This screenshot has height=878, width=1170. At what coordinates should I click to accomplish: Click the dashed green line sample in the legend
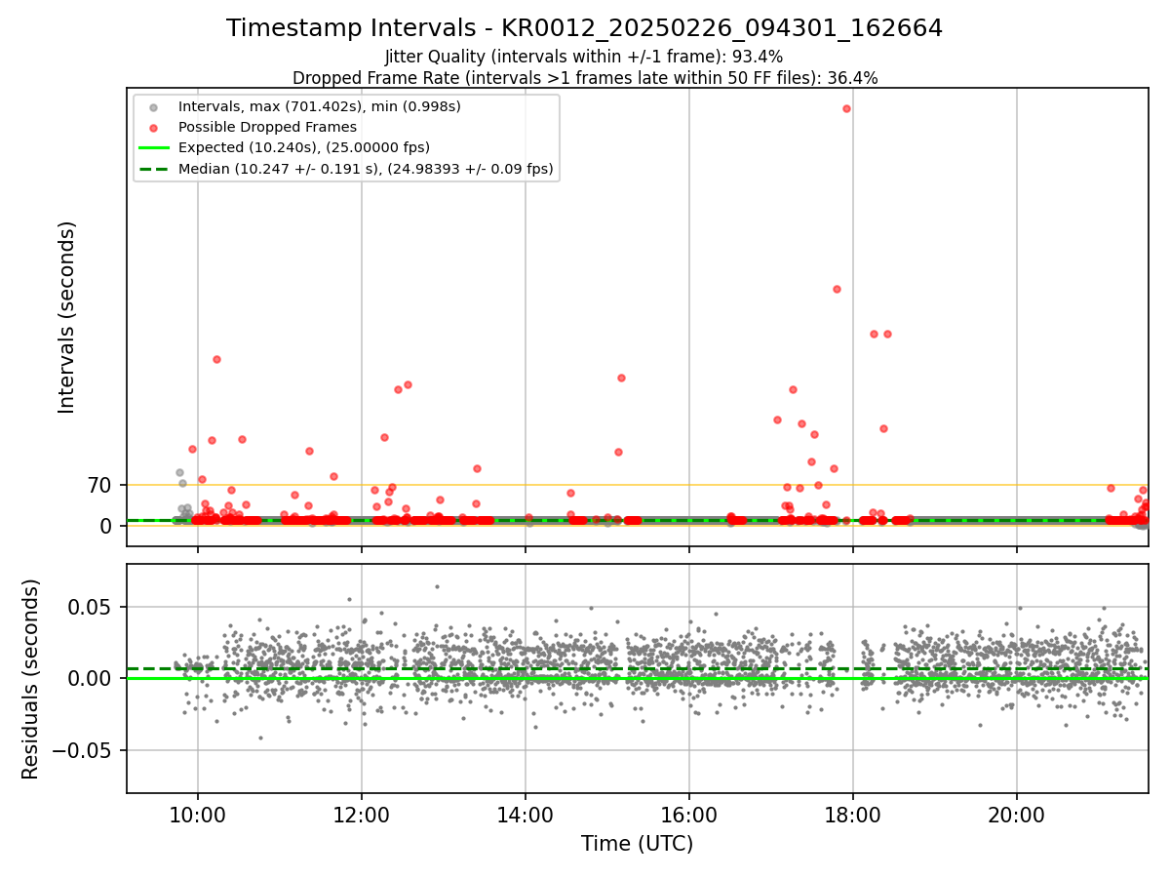pyautogui.click(x=154, y=169)
